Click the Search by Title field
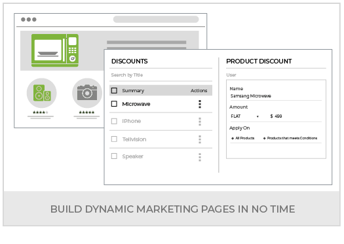This screenshot has width=344, height=244. (x=161, y=75)
